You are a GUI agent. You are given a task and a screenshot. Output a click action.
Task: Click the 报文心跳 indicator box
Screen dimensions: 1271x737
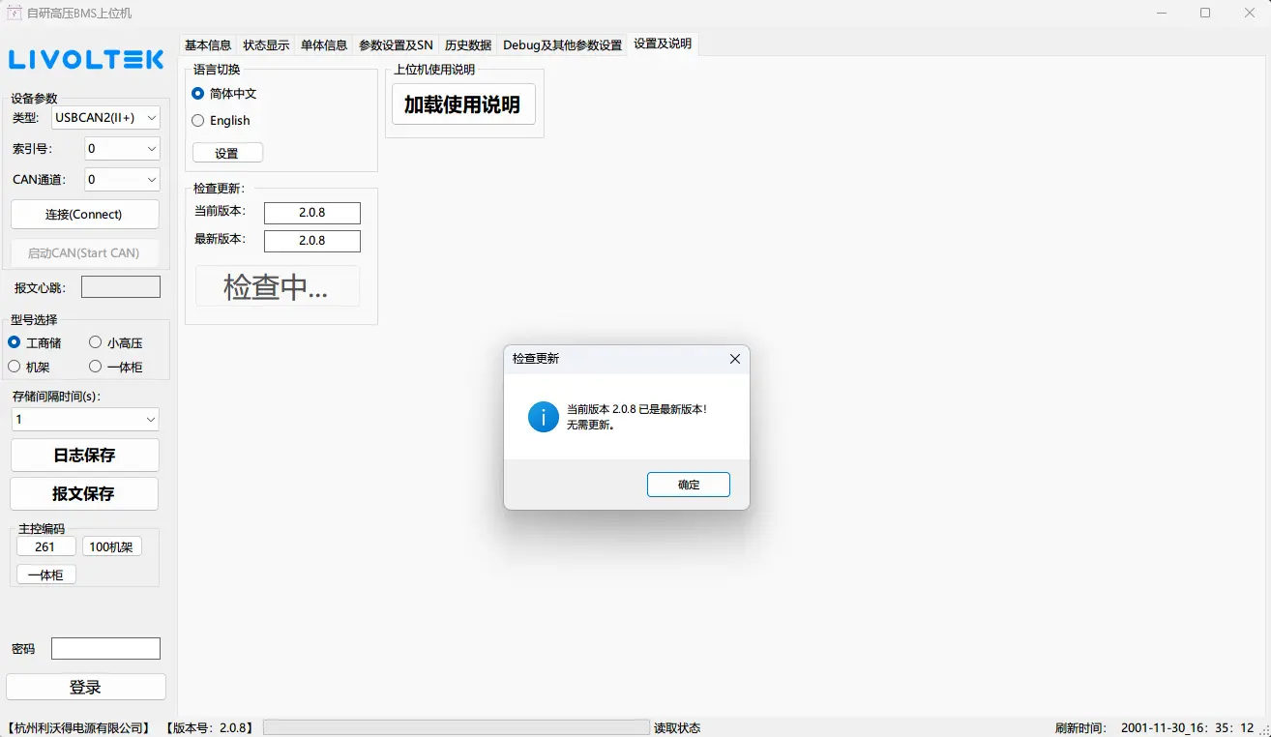coord(121,287)
